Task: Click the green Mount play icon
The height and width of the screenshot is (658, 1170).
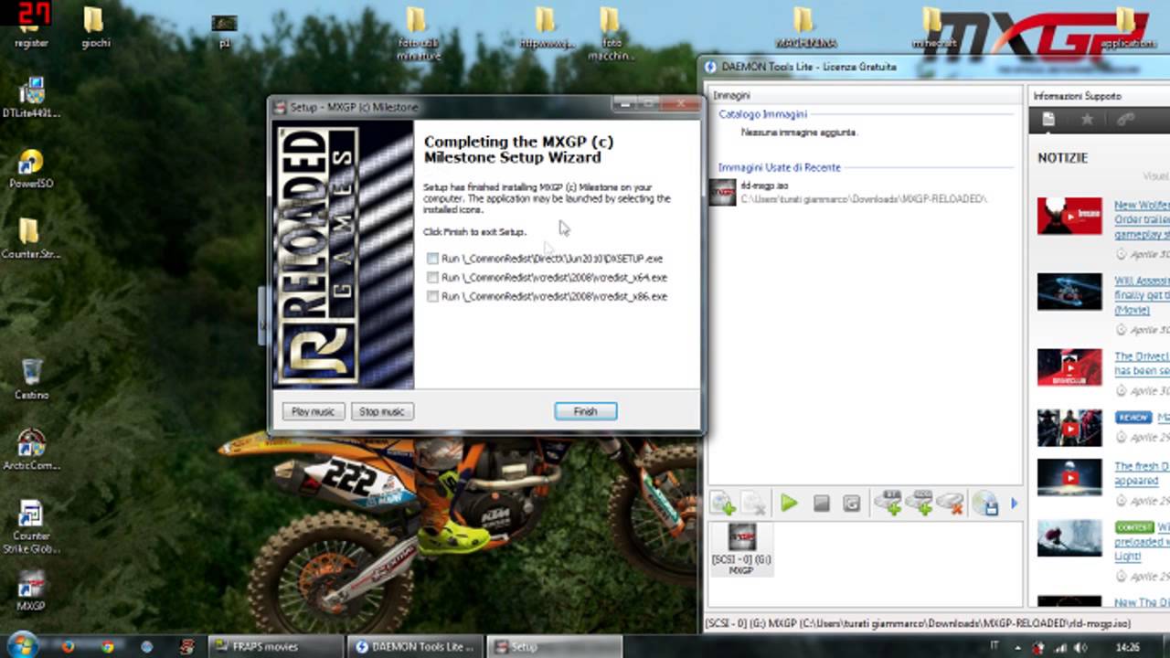Action: pyautogui.click(x=789, y=503)
